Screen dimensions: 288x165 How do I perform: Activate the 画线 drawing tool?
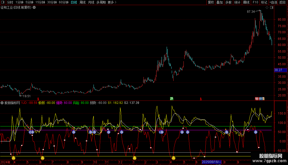[x=246, y=2]
